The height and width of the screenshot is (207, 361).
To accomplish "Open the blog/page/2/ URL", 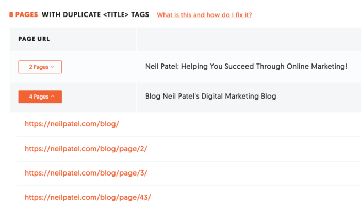I will coord(86,149).
